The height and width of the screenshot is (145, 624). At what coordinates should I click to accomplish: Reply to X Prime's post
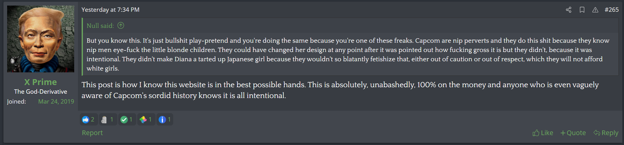pos(606,133)
